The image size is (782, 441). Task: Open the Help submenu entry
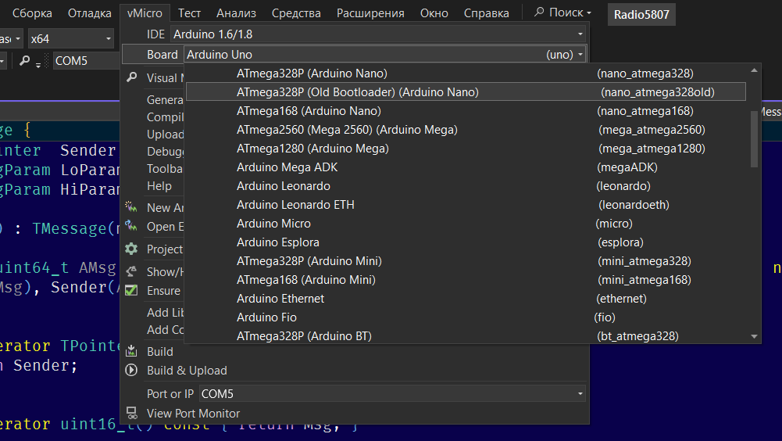[159, 186]
